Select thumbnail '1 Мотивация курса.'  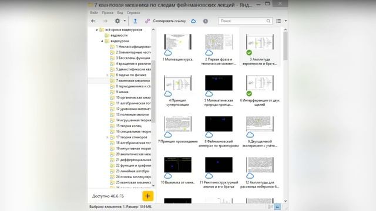(x=177, y=42)
